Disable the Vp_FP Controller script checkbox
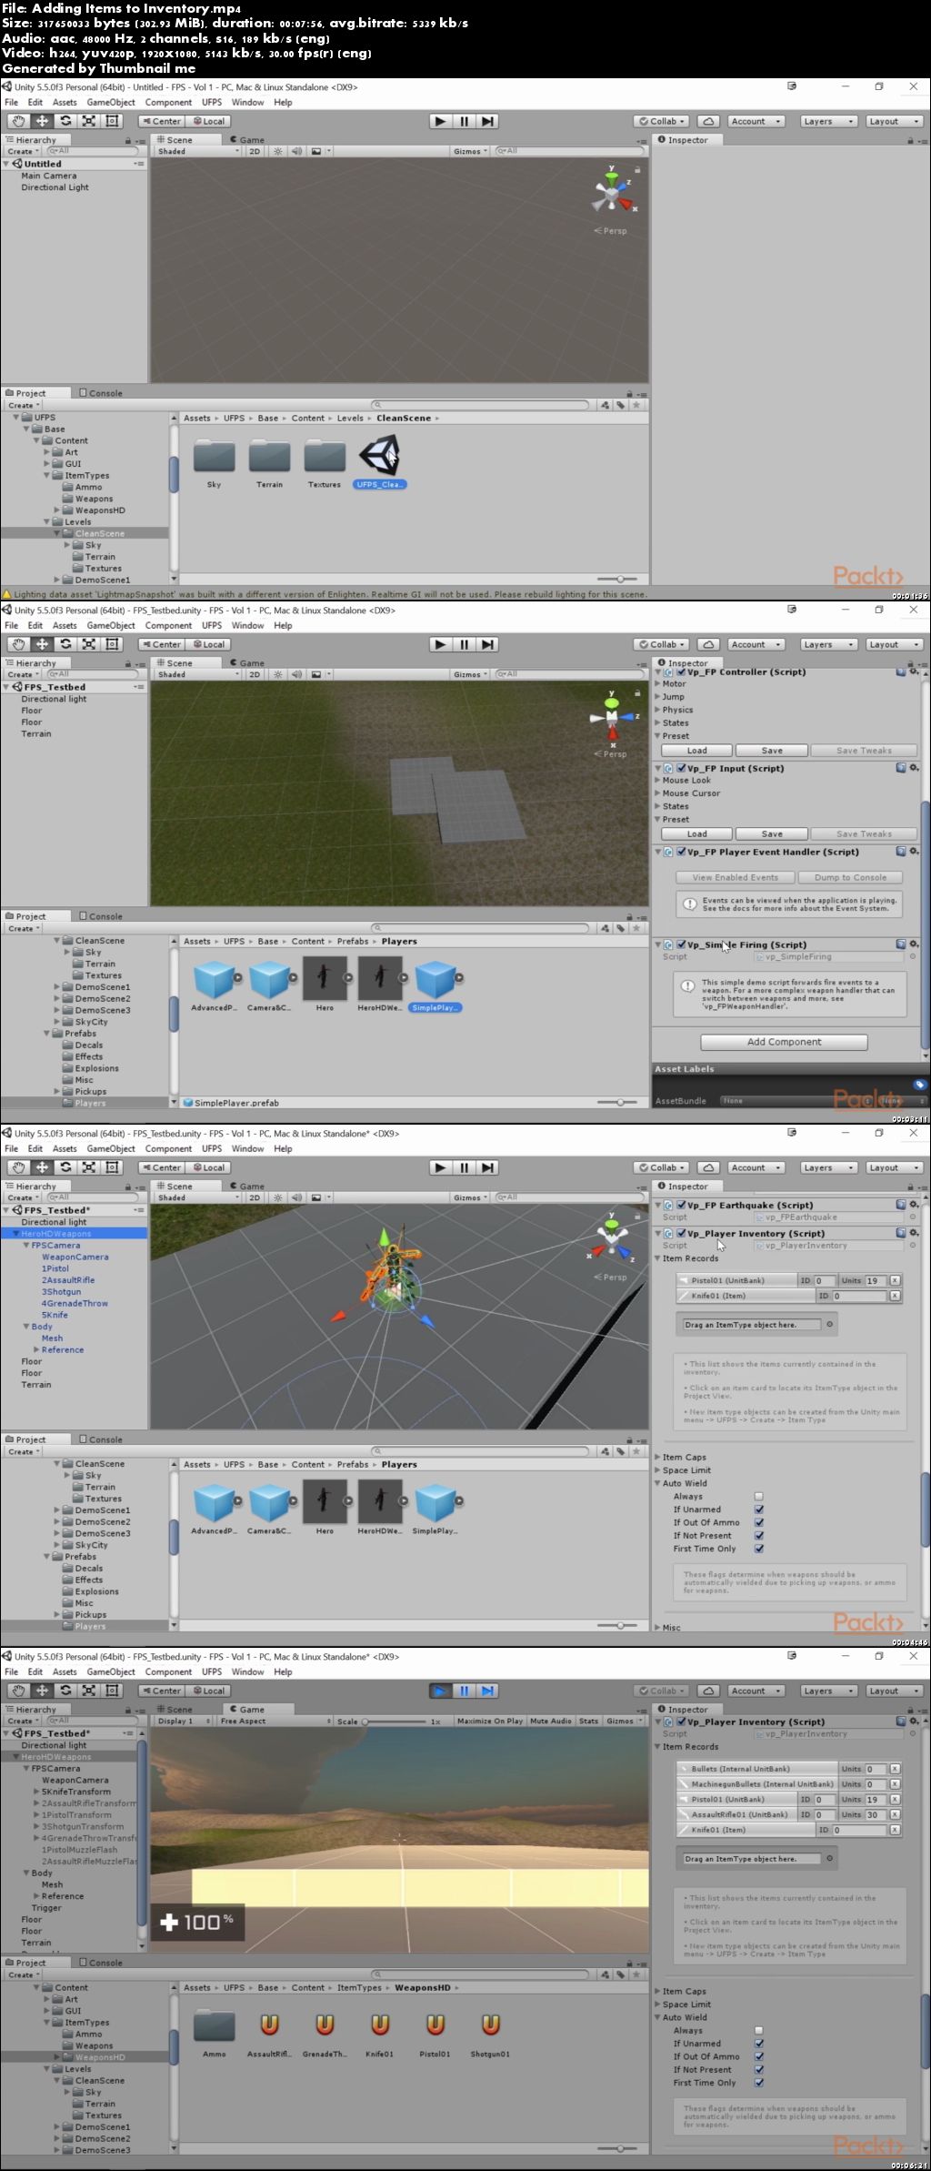Screen dimensions: 931x2171 681,672
